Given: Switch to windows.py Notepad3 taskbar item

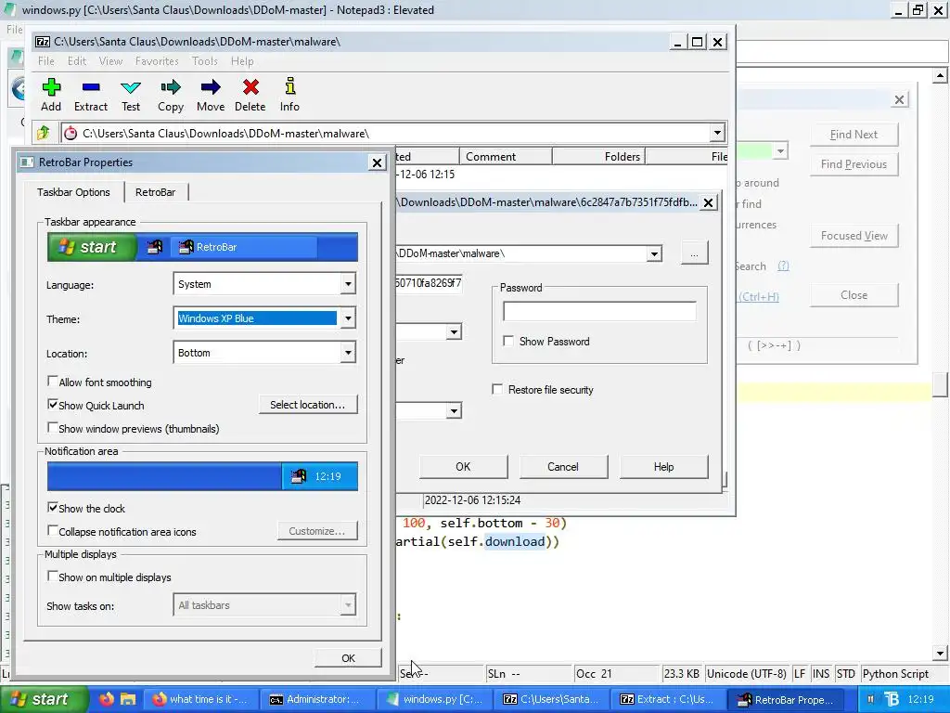Looking at the screenshot, I should click(434, 699).
